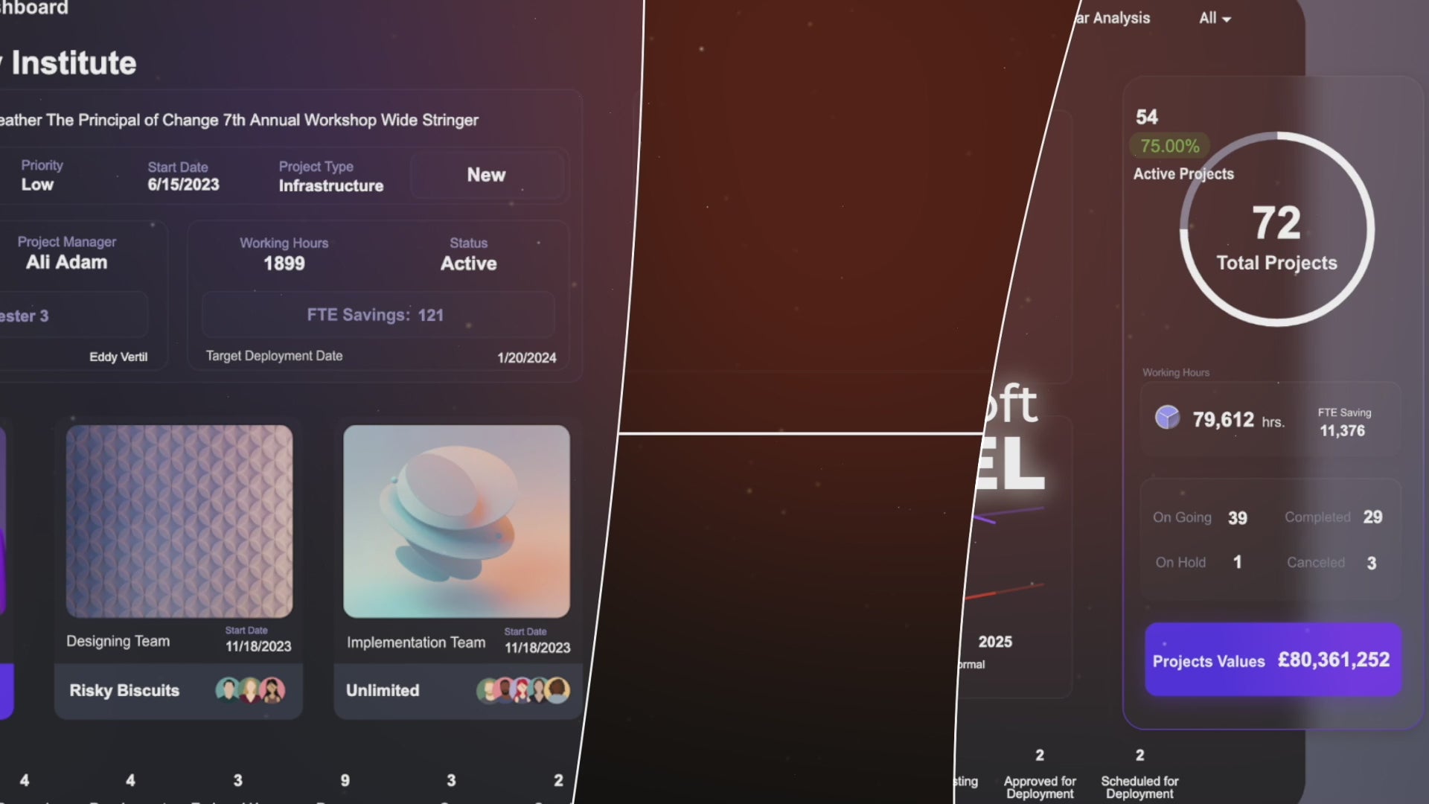Click the Risky Biscuits team avatar icons
The height and width of the screenshot is (804, 1429).
click(252, 690)
